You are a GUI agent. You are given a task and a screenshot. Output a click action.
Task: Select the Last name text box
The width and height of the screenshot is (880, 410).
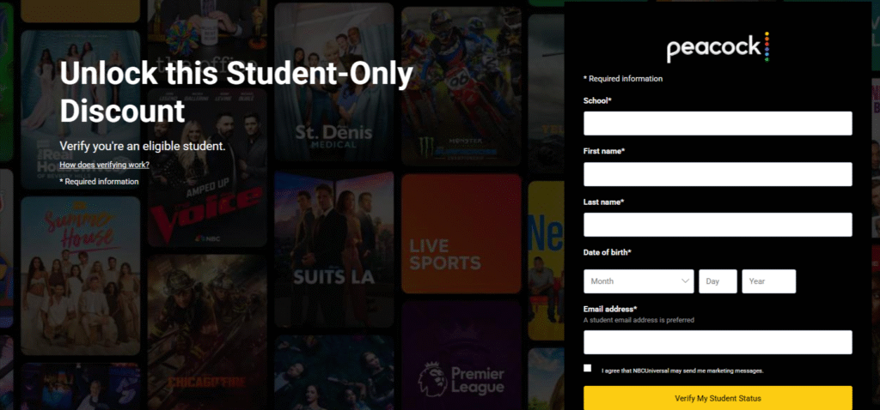coord(718,225)
